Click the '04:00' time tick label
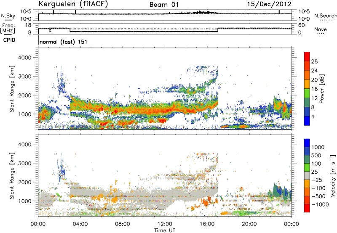The image size is (337, 233). pyautogui.click(x=80, y=224)
